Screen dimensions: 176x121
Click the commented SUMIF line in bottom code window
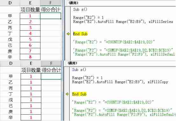coord(122,110)
